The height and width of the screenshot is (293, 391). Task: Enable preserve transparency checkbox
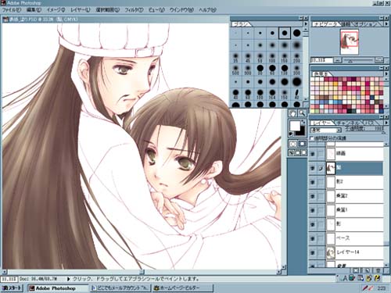coord(312,138)
